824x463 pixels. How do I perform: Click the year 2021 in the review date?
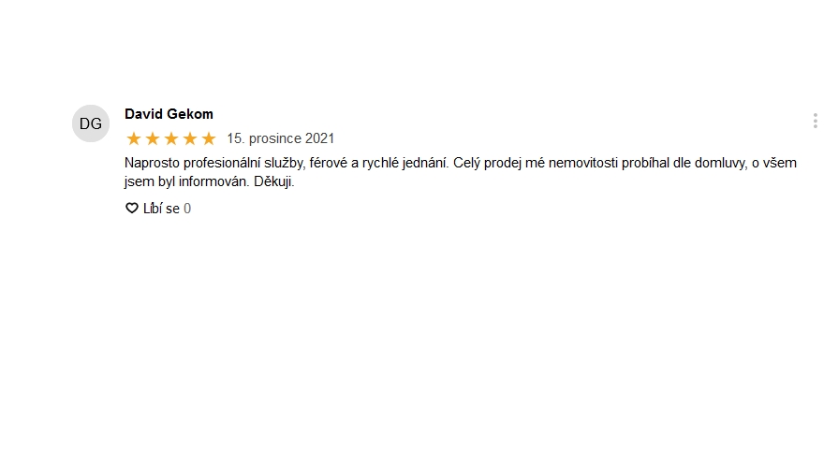click(319, 138)
